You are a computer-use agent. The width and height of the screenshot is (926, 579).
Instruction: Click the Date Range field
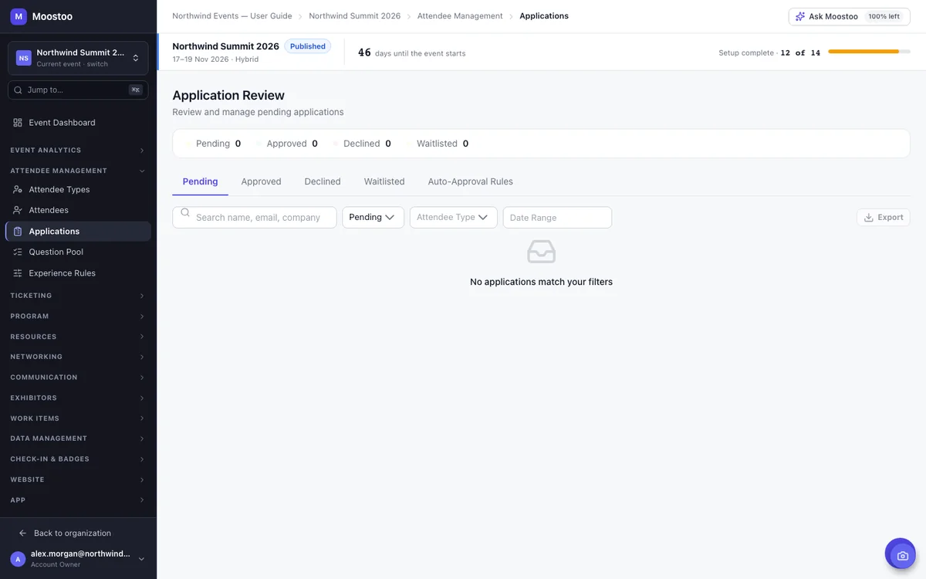point(557,218)
